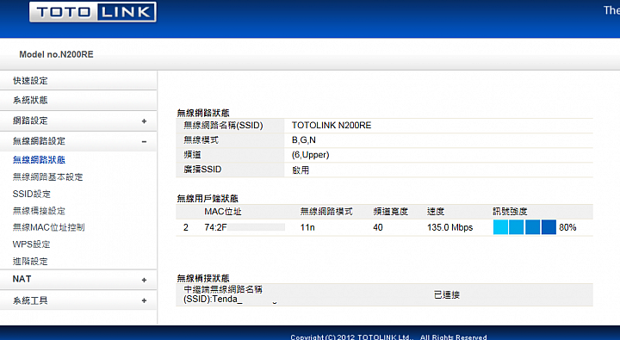Collapse 無線網路設定 with minus icon
The height and width of the screenshot is (340, 620).
144,141
